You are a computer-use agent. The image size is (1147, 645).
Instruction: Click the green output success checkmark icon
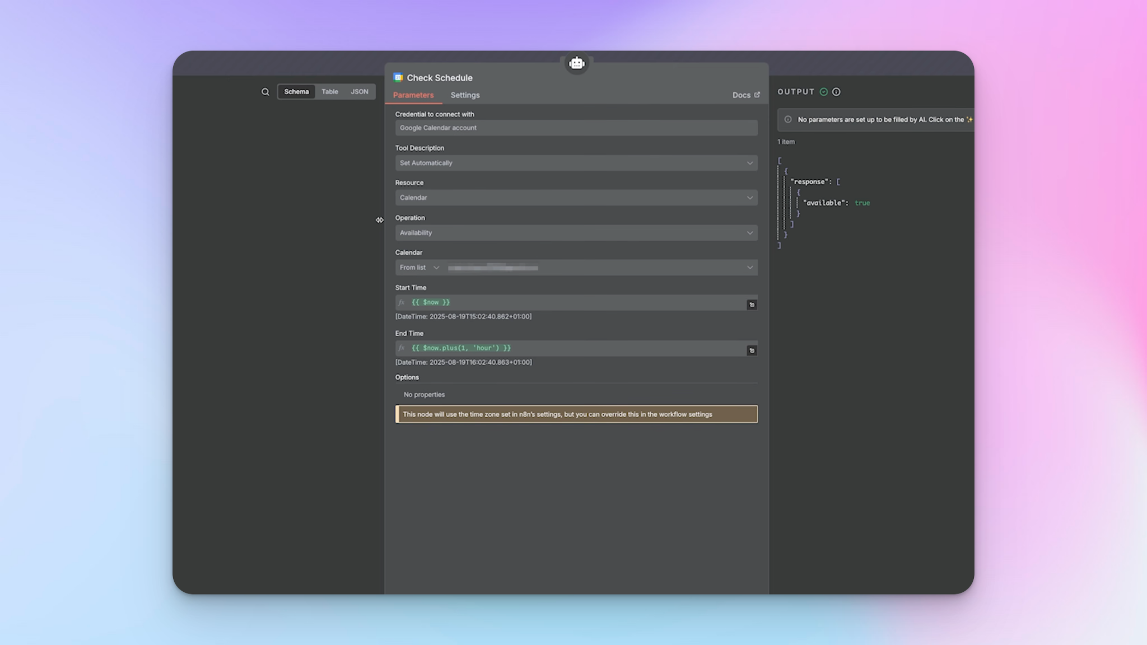point(823,92)
